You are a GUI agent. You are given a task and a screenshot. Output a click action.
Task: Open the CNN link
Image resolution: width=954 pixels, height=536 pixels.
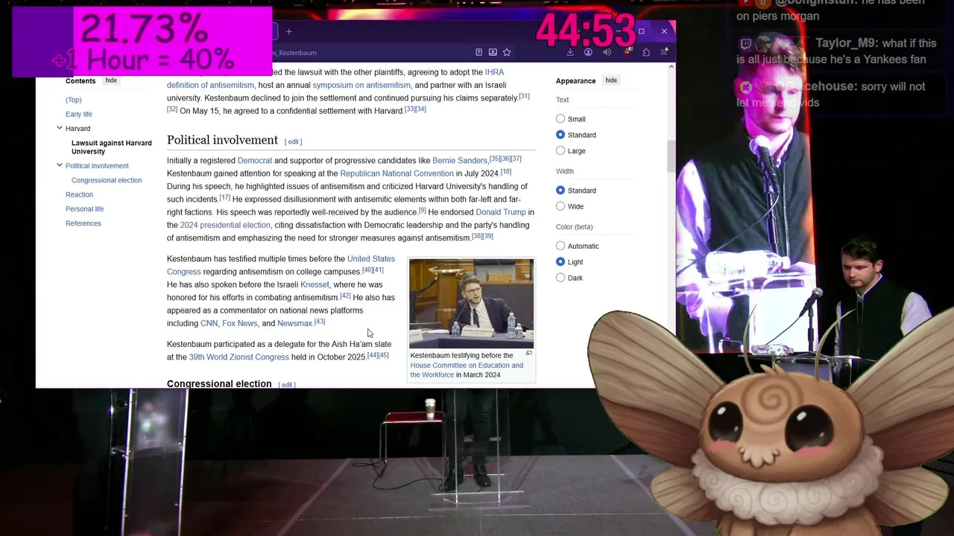pos(209,323)
